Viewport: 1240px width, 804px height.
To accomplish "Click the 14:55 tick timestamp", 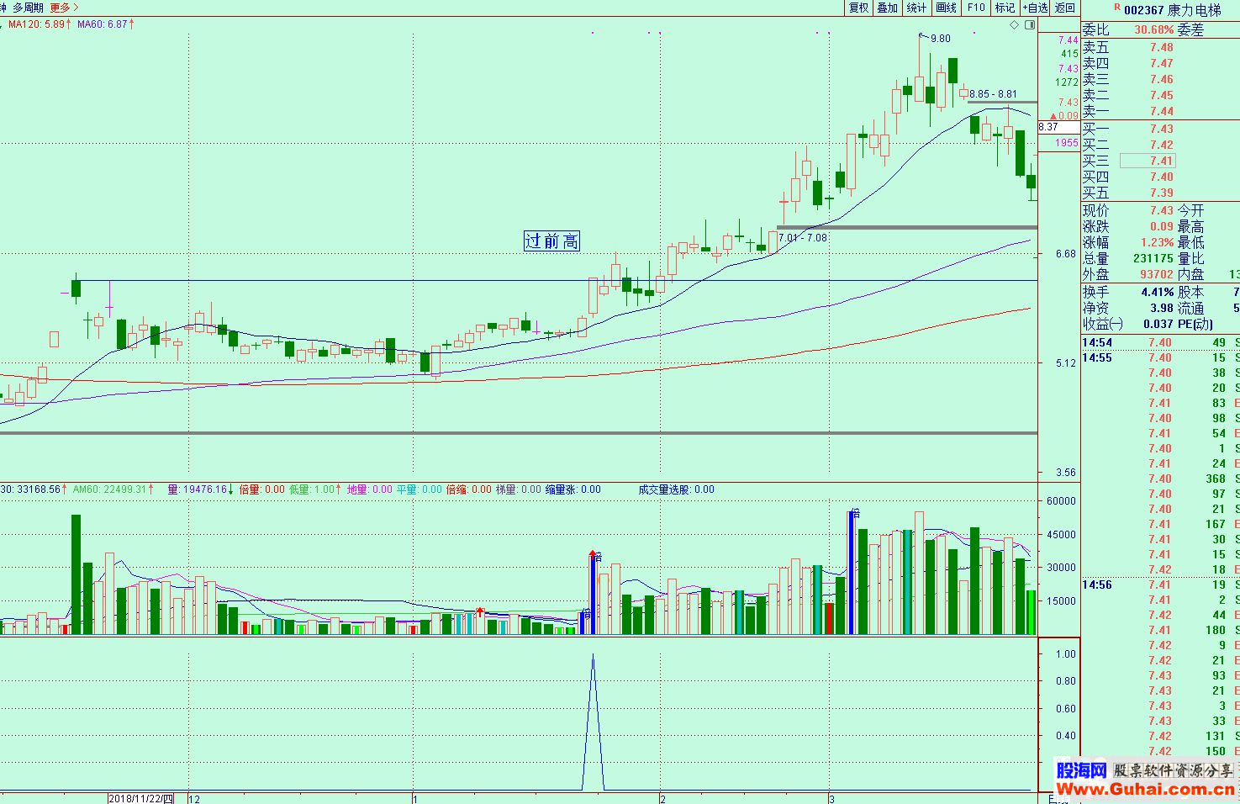I will [x=1096, y=357].
